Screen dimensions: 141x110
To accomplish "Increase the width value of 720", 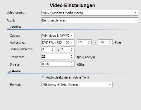I will click(x=89, y=41).
